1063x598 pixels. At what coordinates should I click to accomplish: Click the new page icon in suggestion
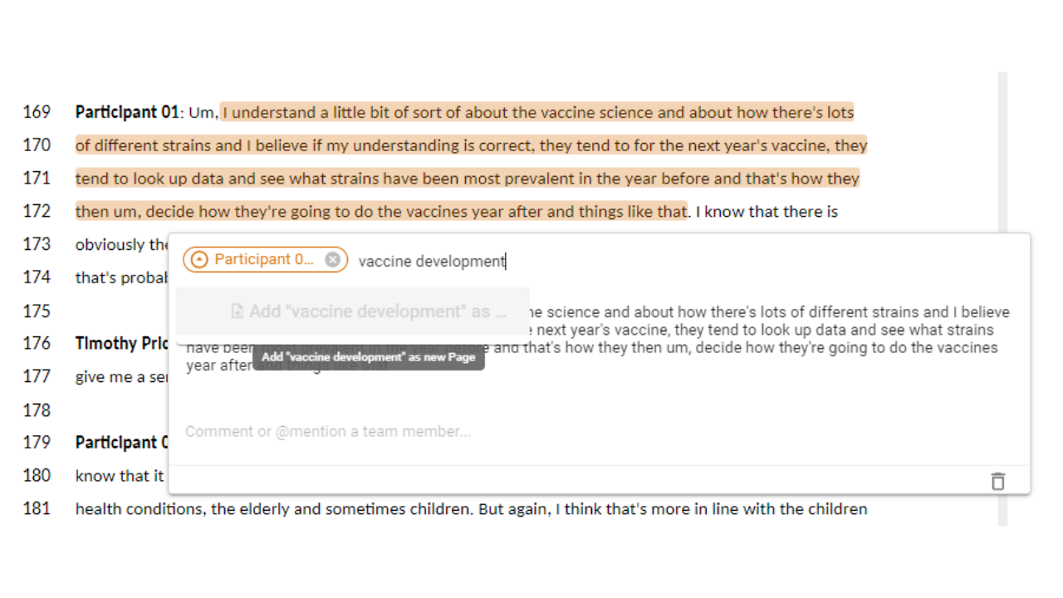[237, 311]
